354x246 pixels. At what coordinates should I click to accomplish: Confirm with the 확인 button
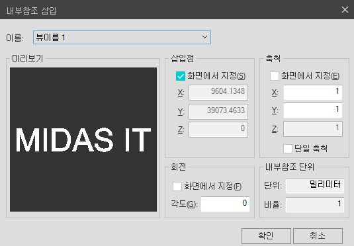tap(266, 236)
